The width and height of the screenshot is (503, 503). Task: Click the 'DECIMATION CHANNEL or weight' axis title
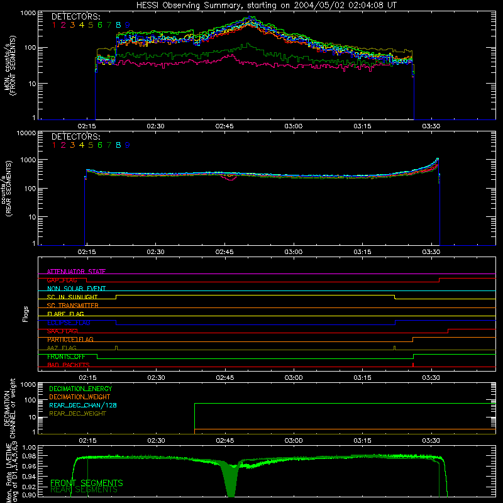[x=9, y=408]
